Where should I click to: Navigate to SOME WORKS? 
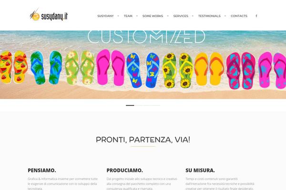tap(153, 16)
